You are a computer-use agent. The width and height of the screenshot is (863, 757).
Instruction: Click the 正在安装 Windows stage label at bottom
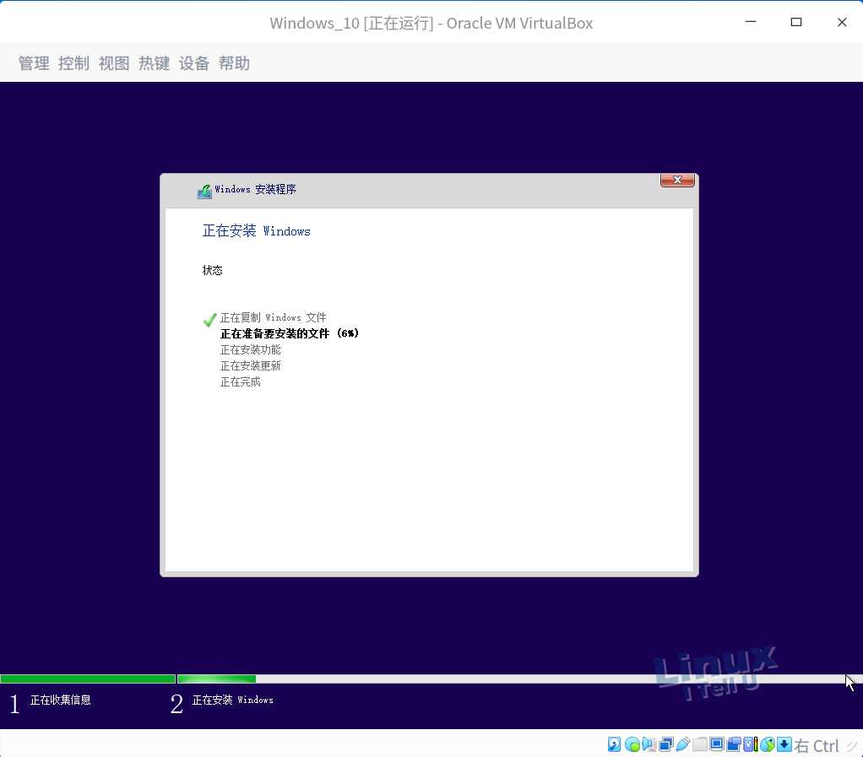[x=233, y=700]
